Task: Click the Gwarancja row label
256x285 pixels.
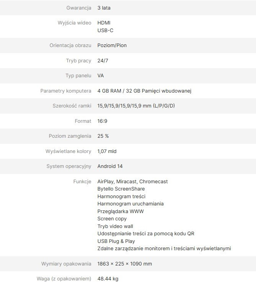Action: point(78,8)
